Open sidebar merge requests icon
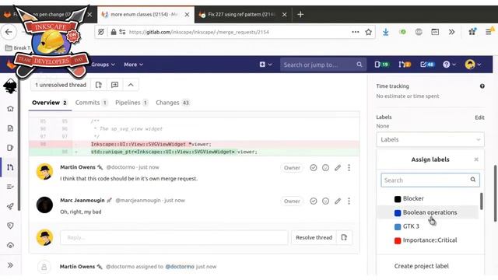This screenshot has width=498, height=280. coord(10,167)
